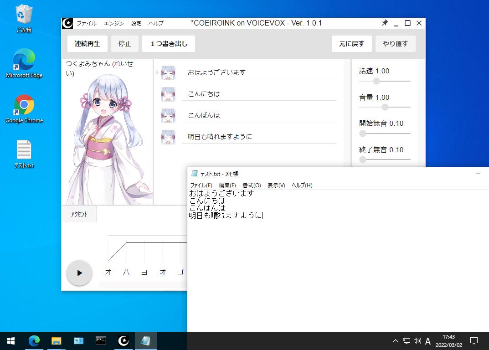Select the アクセント tab
This screenshot has width=489, height=350.
point(79,214)
